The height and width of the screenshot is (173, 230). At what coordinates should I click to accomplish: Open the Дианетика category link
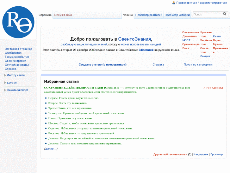tap(190, 36)
